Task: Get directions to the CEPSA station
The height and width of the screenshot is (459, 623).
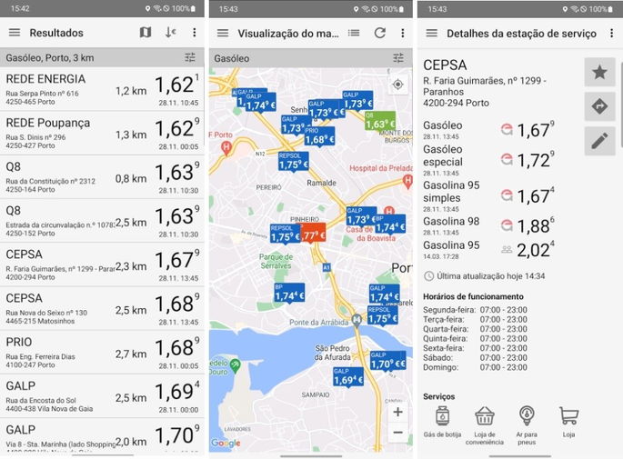Action: [599, 106]
